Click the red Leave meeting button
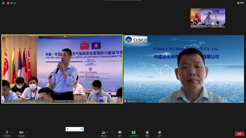 [x=239, y=134]
